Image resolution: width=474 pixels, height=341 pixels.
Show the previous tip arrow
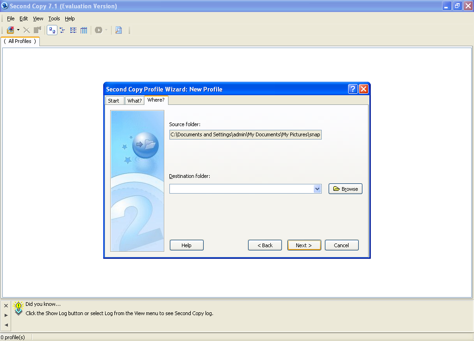pos(6,325)
